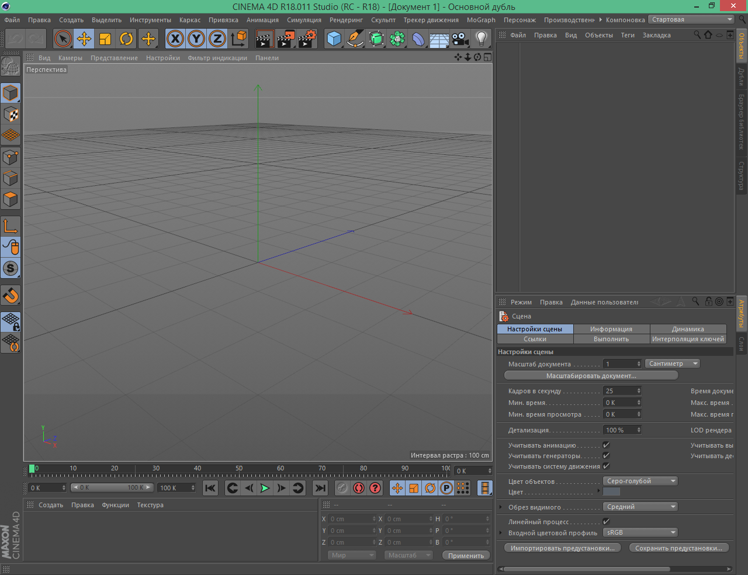The image size is (748, 575).
Task: Activate the Rotate tool
Action: click(126, 39)
